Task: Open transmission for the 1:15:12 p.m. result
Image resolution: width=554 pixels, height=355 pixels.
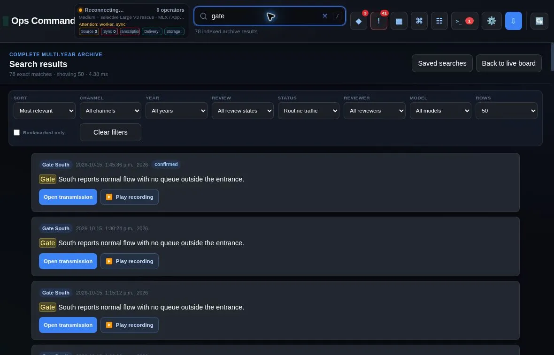Action: (x=68, y=325)
